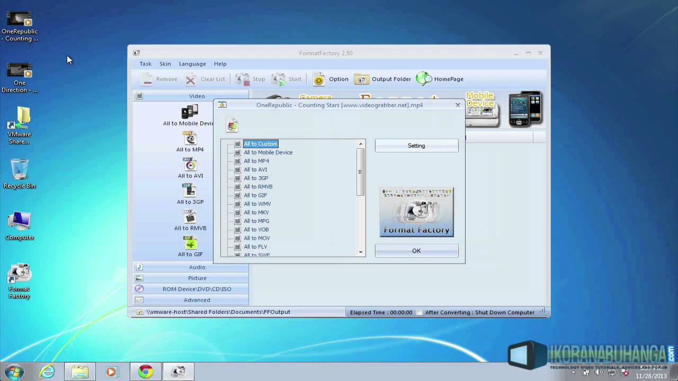This screenshot has height=381, width=678.
Task: Select All to Mobile Device sidebar icon
Action: pyautogui.click(x=190, y=112)
